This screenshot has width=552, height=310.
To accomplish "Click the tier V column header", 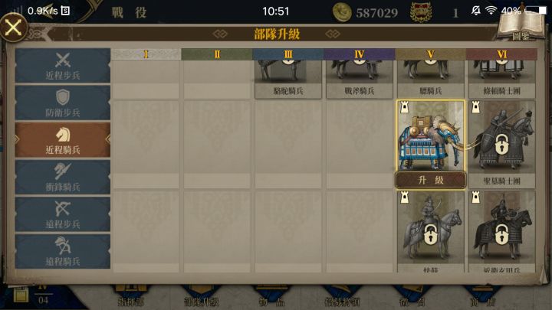I will 431,54.
